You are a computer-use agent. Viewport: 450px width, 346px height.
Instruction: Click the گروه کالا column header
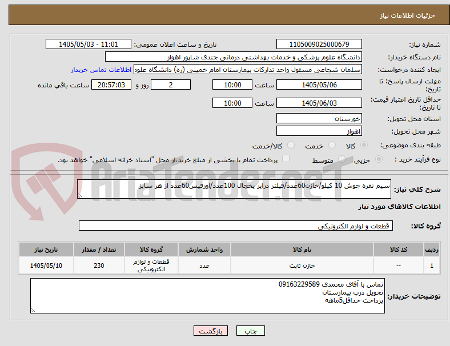[x=151, y=250]
